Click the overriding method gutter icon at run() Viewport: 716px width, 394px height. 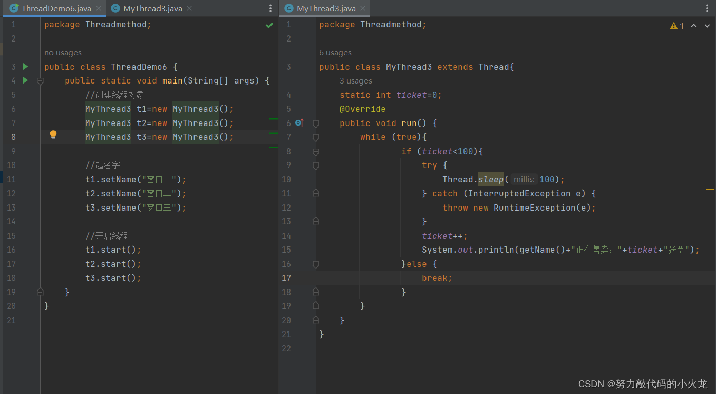(299, 123)
